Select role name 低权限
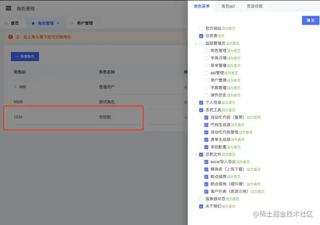Image resolution: width=320 pixels, height=225 pixels. click(x=105, y=117)
